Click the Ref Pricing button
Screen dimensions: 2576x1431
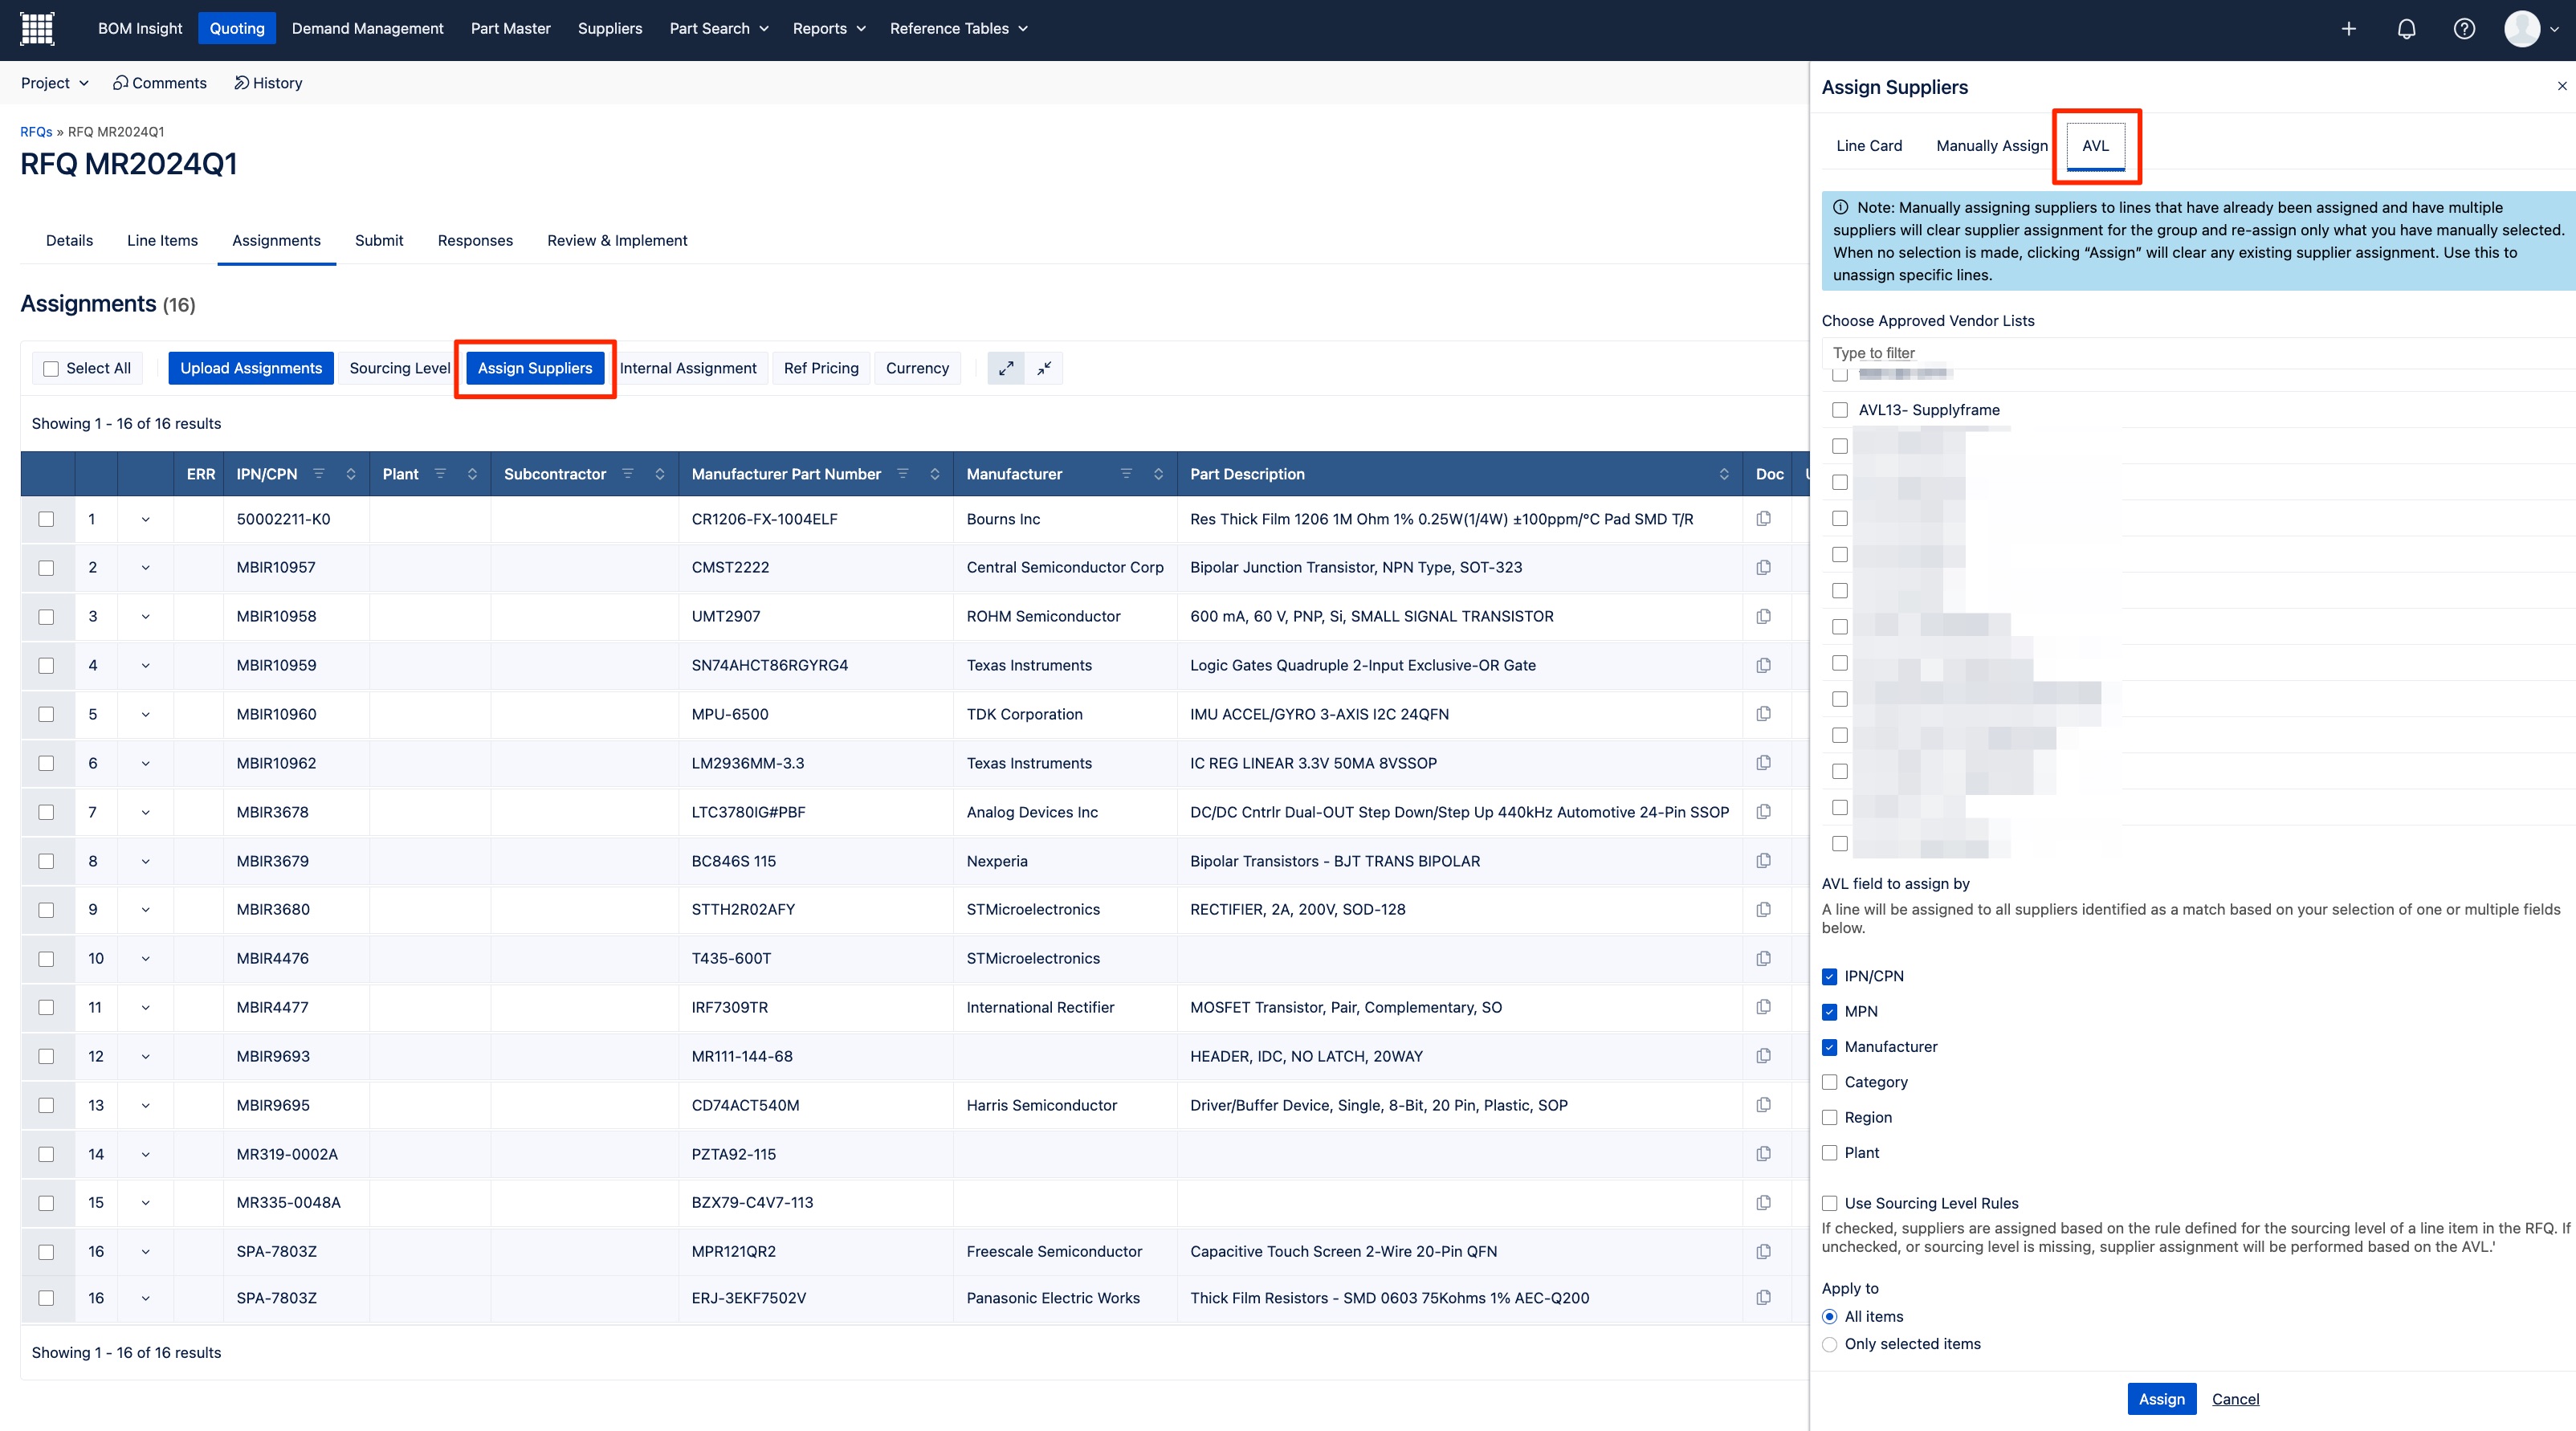(x=821, y=368)
